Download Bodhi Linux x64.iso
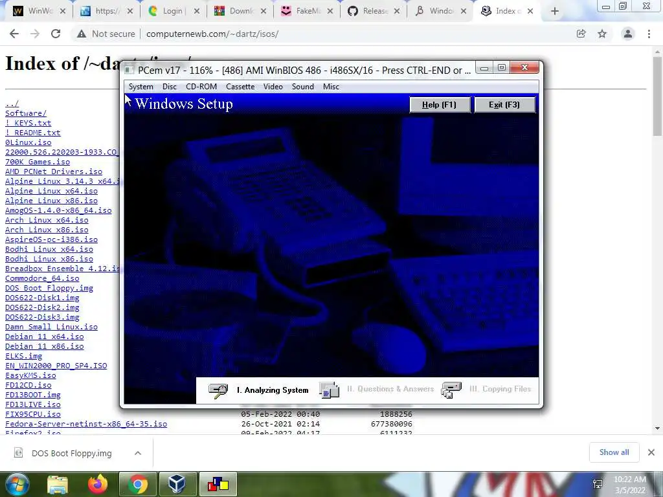This screenshot has height=497, width=663. 49,249
